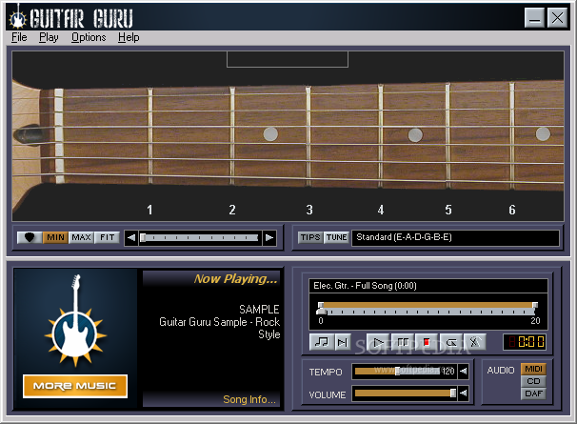Click the Elec. Gtr. - Full Song track label
The width and height of the screenshot is (577, 424).
pos(365,286)
